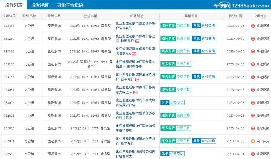Switch to the 投诉列表 tab
This screenshot has height=159, width=271.
(14, 5)
